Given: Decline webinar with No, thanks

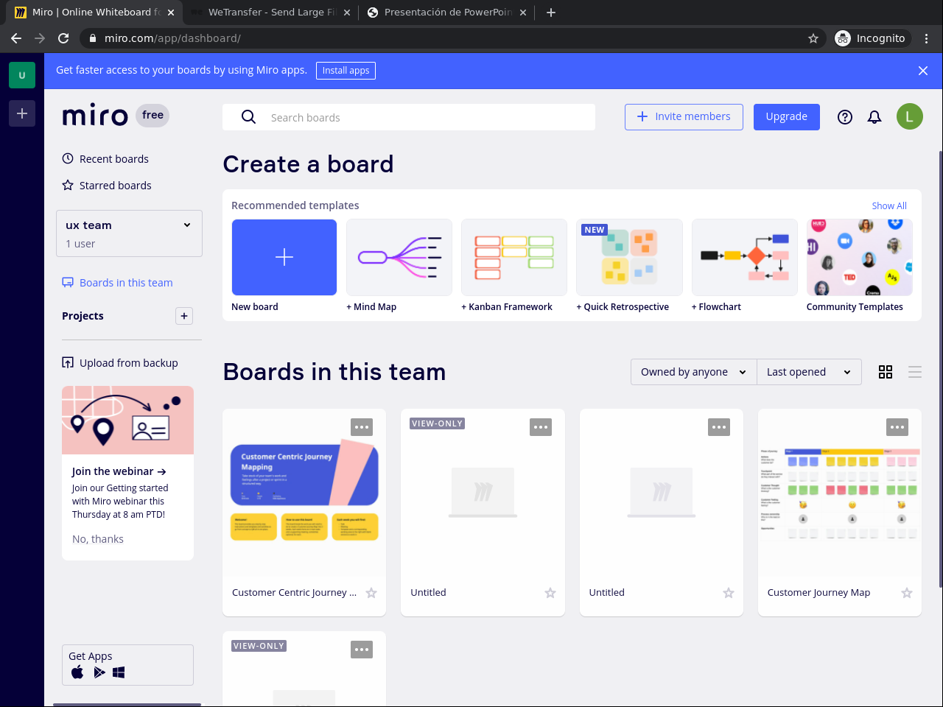Looking at the screenshot, I should click(x=98, y=539).
